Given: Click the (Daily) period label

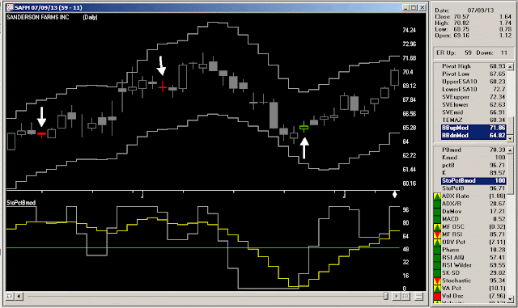Looking at the screenshot, I should point(90,17).
